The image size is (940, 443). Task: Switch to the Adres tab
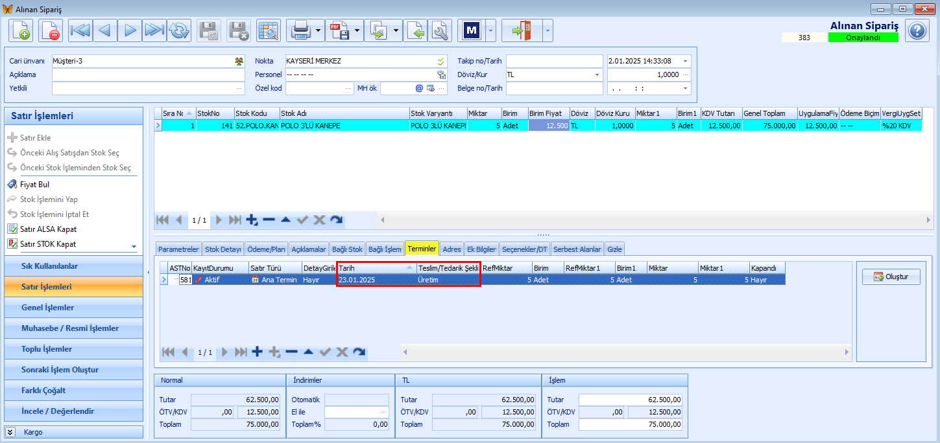[x=452, y=249]
